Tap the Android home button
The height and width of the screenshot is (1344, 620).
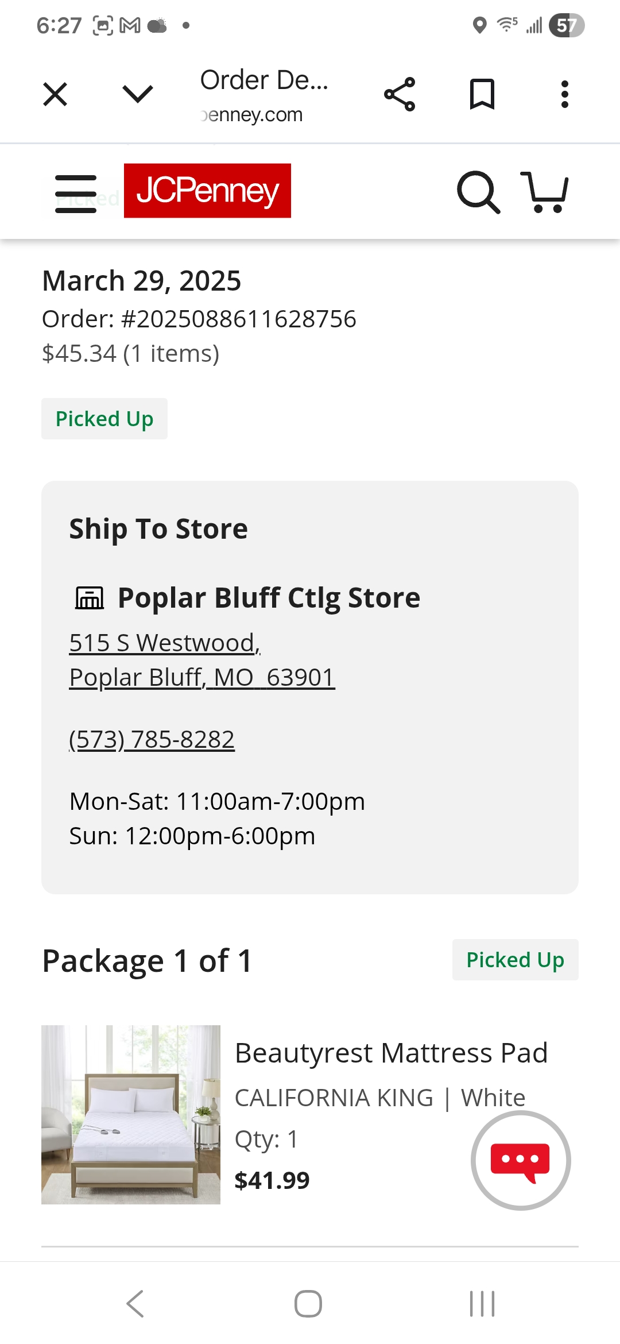[308, 1303]
